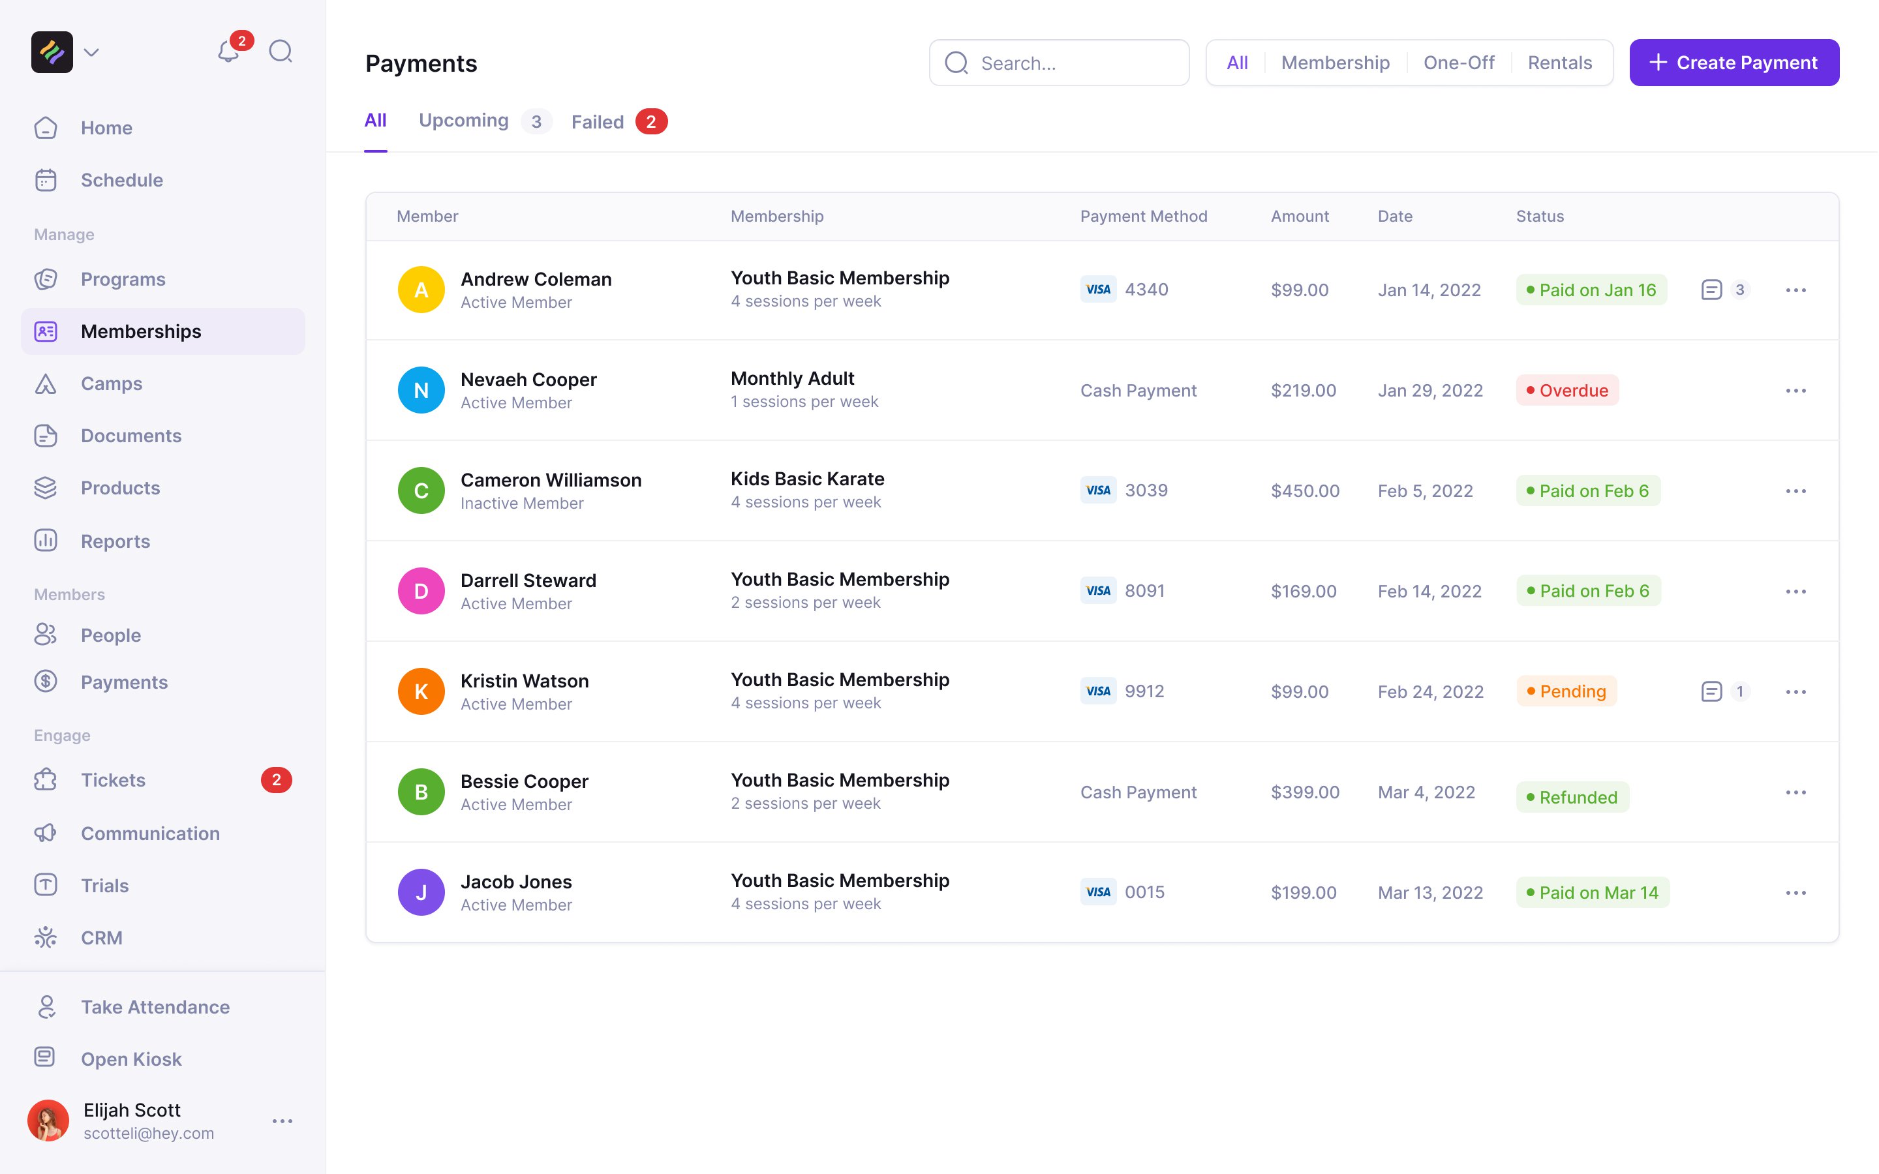Image resolution: width=1879 pixels, height=1174 pixels.
Task: Click the sidebar search magnifier icon
Action: point(281,52)
